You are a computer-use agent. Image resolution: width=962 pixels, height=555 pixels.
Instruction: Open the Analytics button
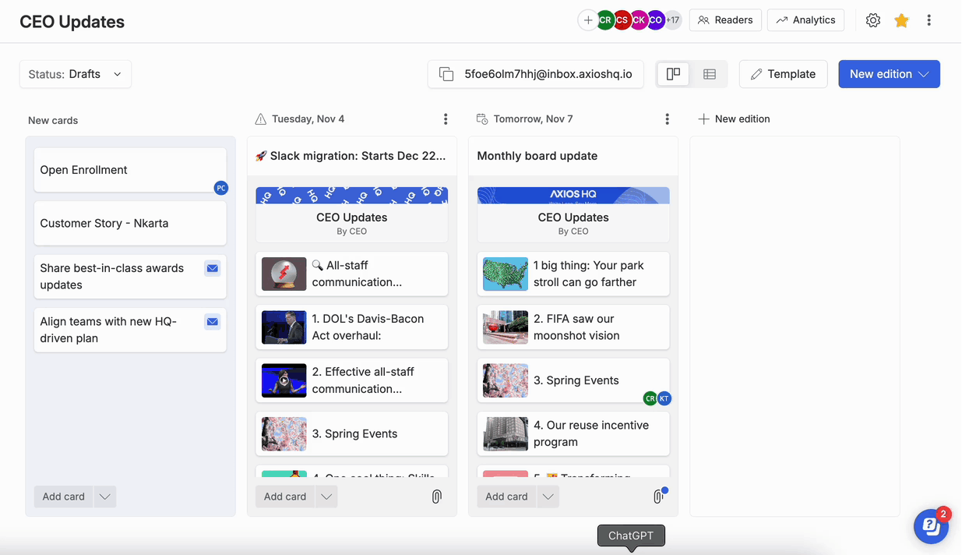tap(805, 20)
